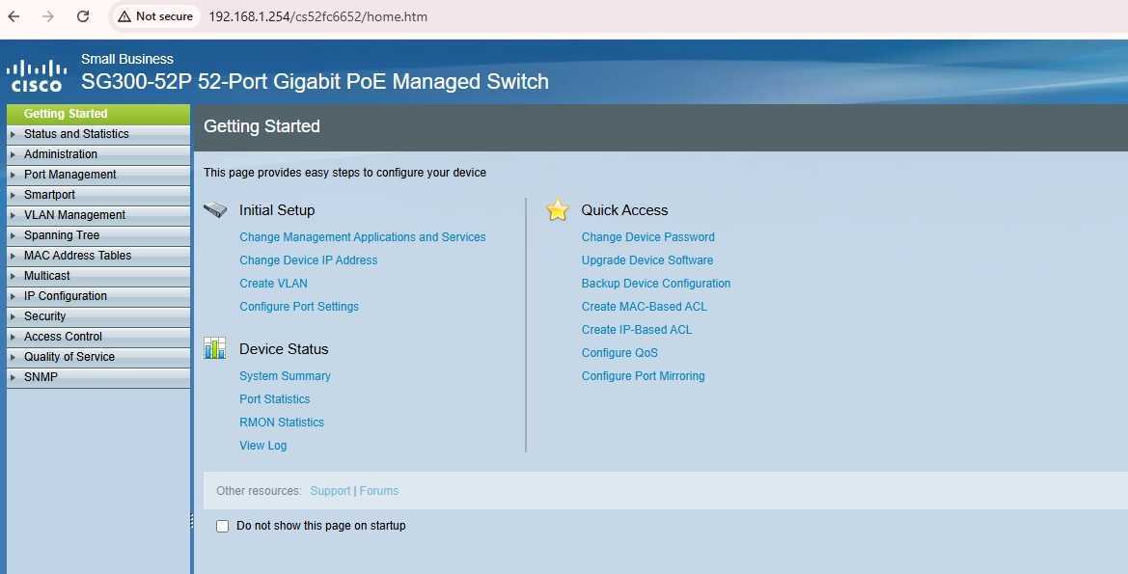The width and height of the screenshot is (1128, 574).
Task: Click the View Log link
Action: click(263, 446)
